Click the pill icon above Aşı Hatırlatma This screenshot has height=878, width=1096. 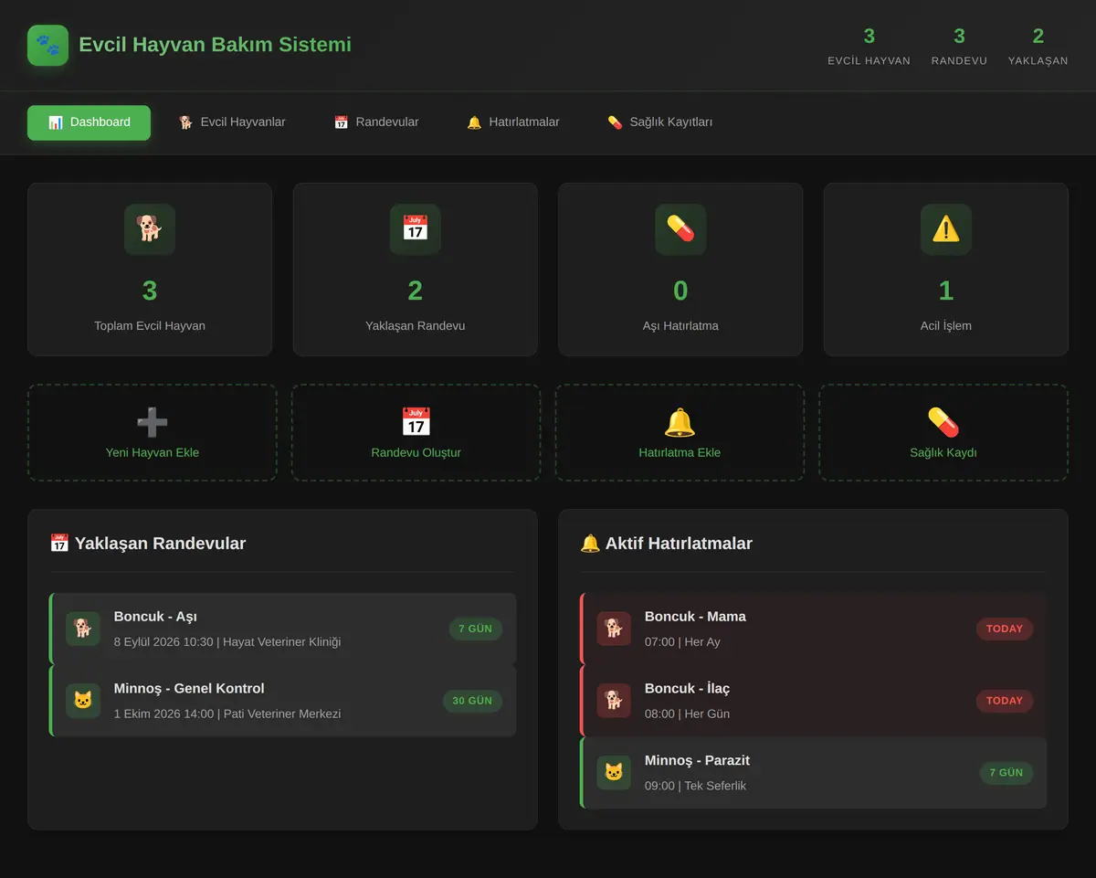(680, 229)
